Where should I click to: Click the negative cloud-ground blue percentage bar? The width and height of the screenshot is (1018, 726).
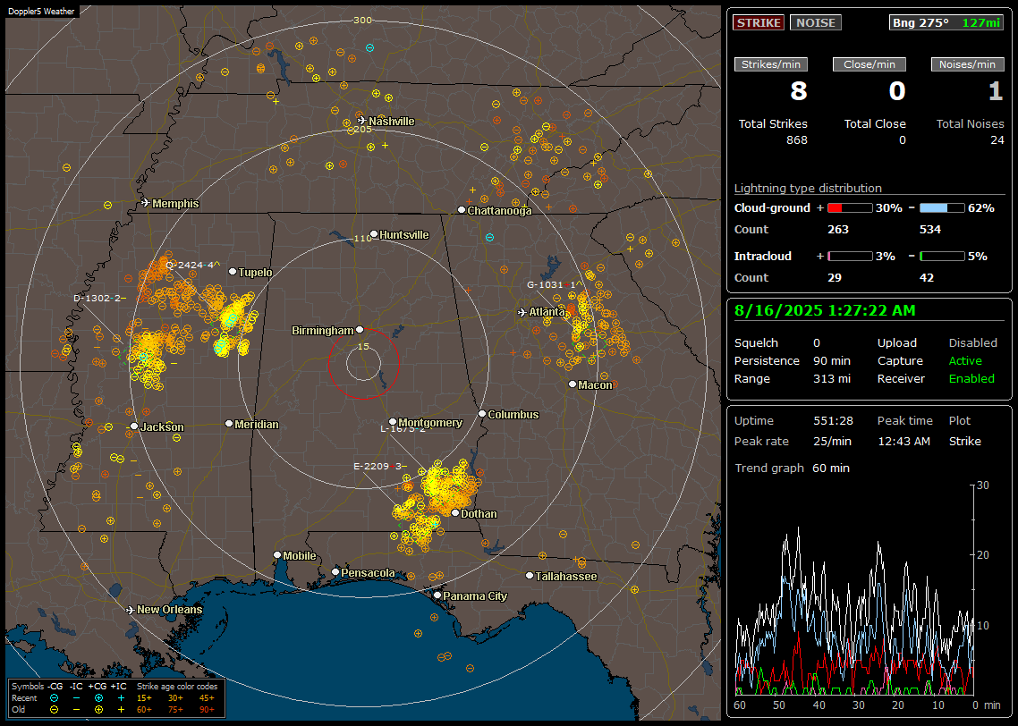click(942, 208)
